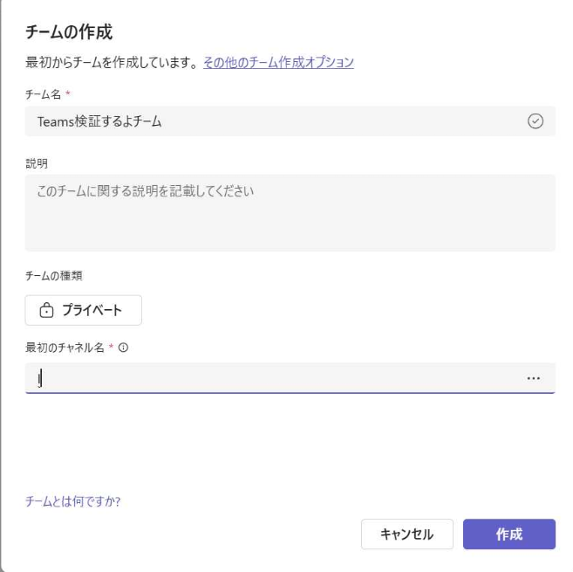Click the info icon beside 最初のチャネル名
Screen dimensions: 573x572
(124, 348)
